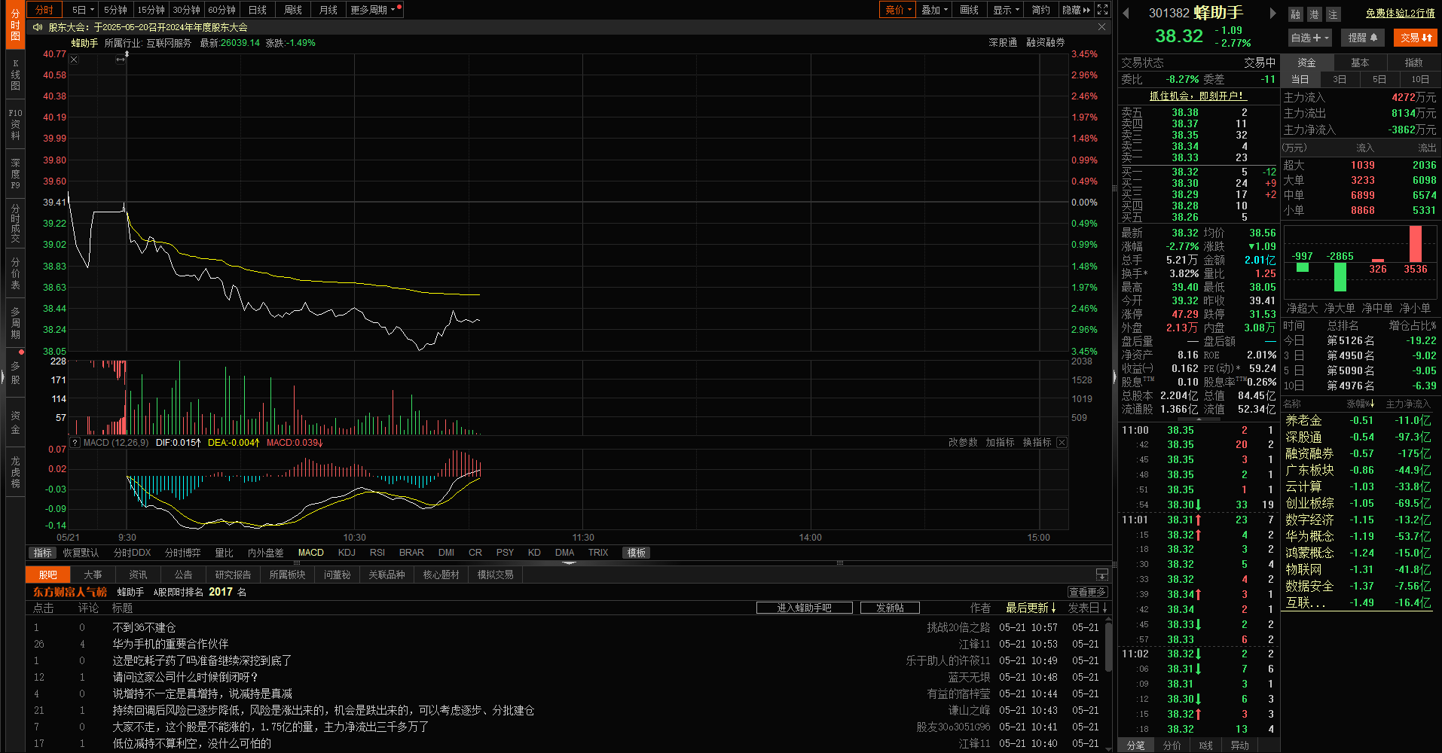Click 查看更多 button

[1087, 592]
